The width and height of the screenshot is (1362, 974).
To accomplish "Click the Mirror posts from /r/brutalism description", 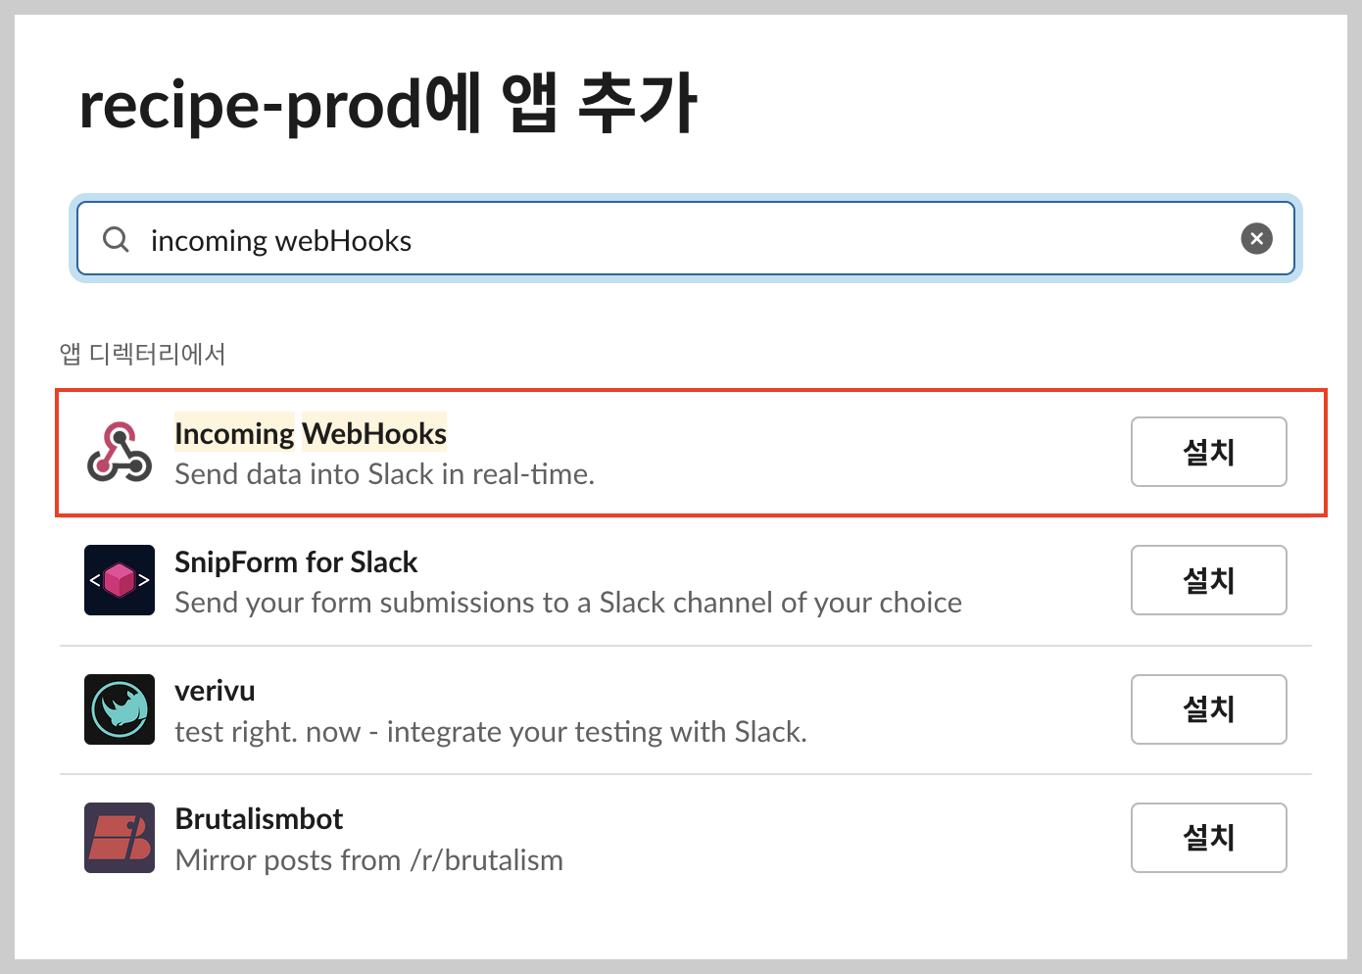I will pyautogui.click(x=368, y=860).
